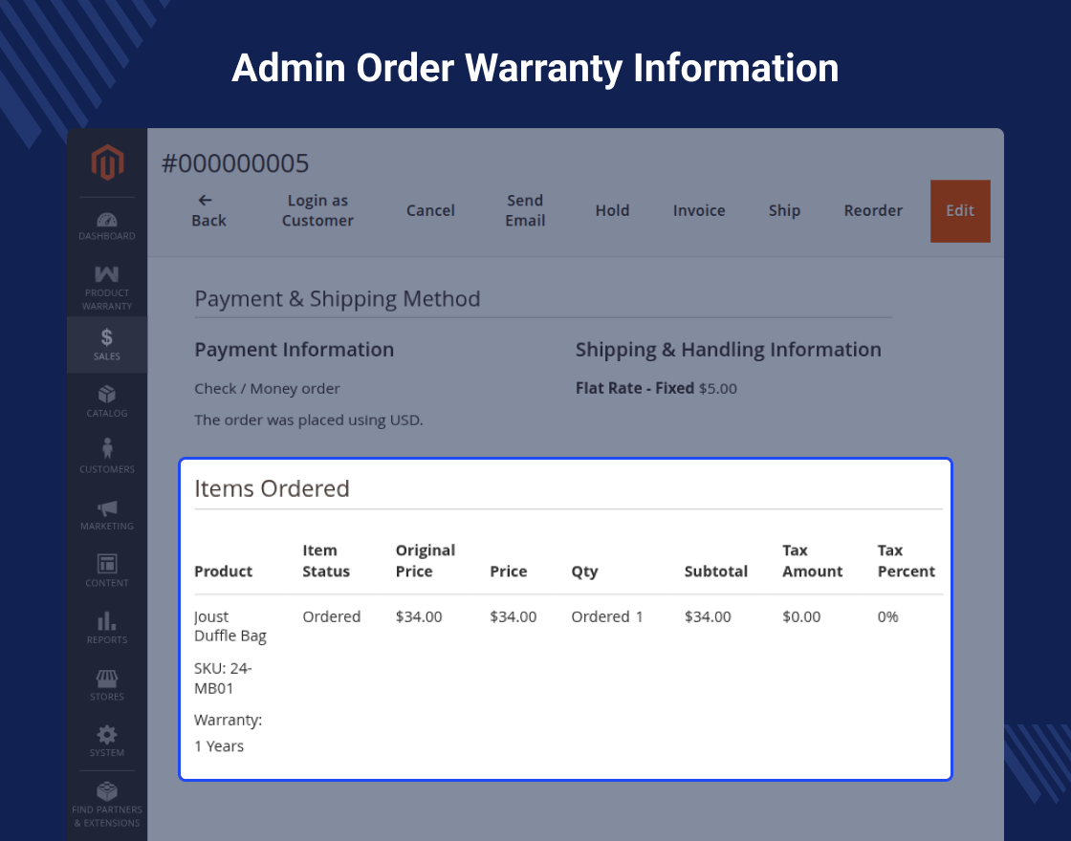
Task: Click Shipping & Handling Information heading
Action: click(728, 350)
